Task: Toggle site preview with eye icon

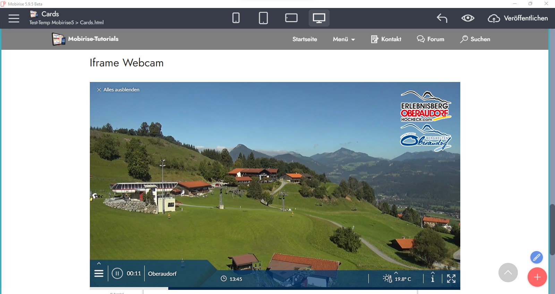Action: pyautogui.click(x=468, y=18)
